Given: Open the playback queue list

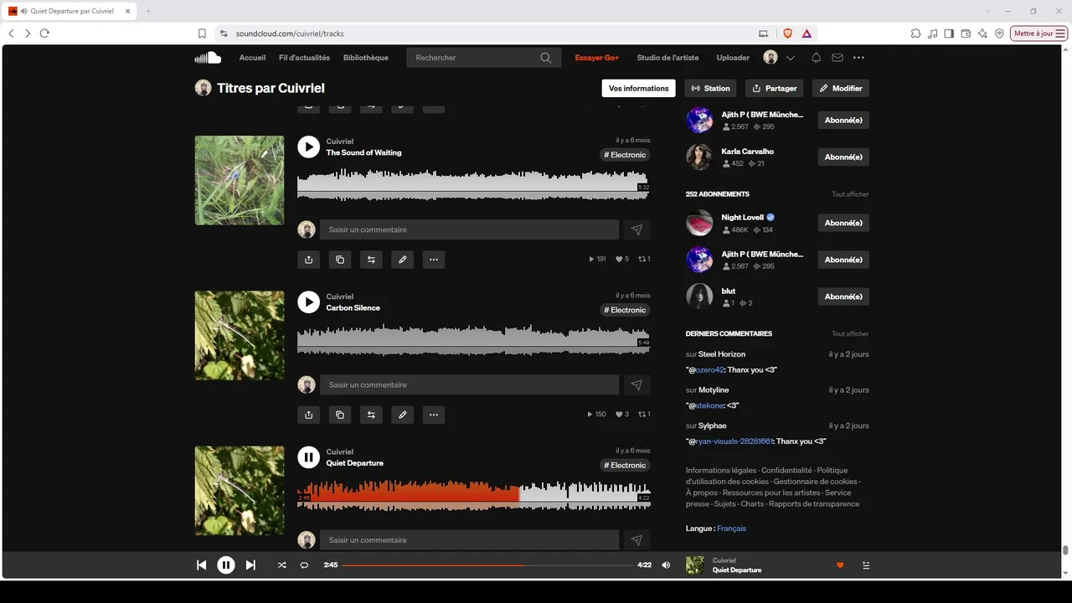Looking at the screenshot, I should coord(866,565).
